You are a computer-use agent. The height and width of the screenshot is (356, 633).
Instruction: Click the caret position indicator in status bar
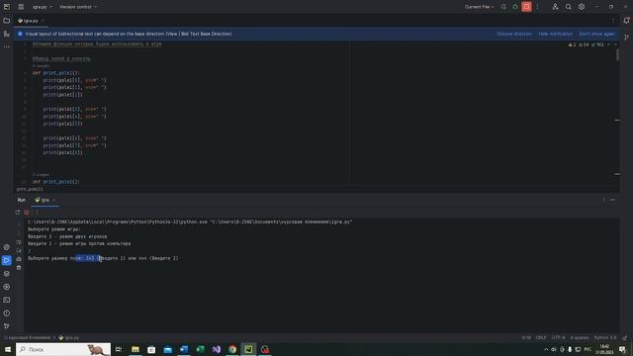click(x=526, y=337)
